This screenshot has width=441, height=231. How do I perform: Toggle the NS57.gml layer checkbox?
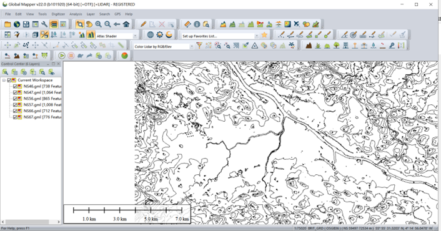(x=15, y=105)
